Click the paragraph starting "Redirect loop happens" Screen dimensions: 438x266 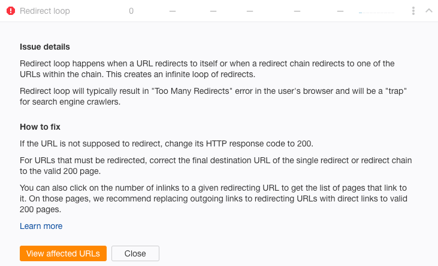tap(207, 69)
